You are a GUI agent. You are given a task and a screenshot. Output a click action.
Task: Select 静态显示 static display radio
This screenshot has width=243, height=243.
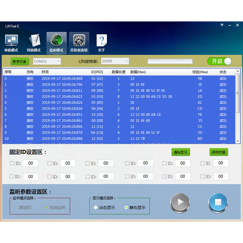(x=126, y=208)
